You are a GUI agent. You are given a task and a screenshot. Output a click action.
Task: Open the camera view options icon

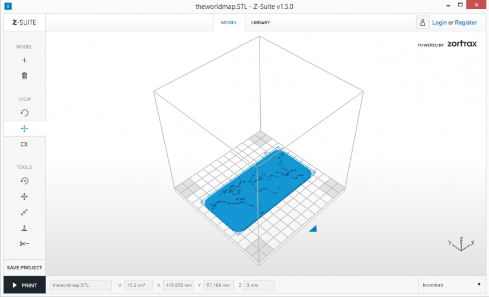coord(24,144)
